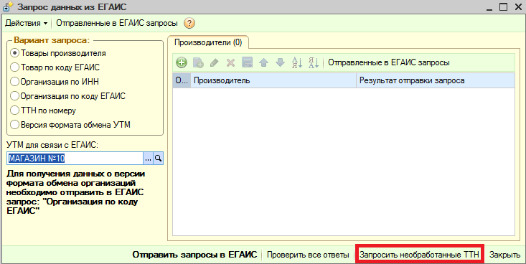Click the move down arrow icon

[x=280, y=62]
